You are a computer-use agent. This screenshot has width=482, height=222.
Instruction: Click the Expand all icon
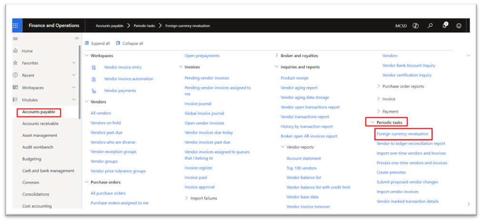[x=87, y=43]
